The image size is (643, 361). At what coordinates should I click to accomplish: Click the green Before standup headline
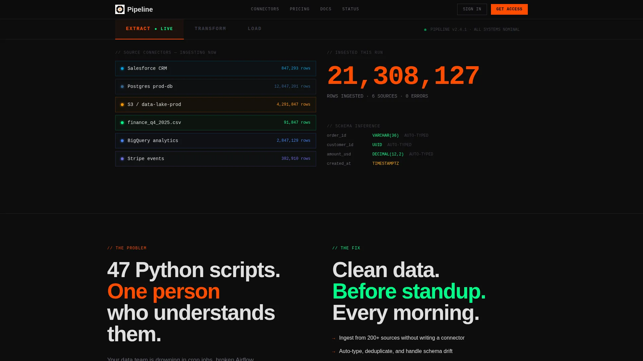pyautogui.click(x=409, y=291)
